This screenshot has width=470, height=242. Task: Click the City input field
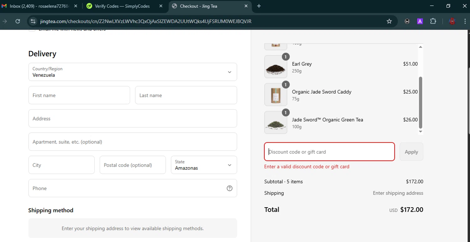point(61,165)
